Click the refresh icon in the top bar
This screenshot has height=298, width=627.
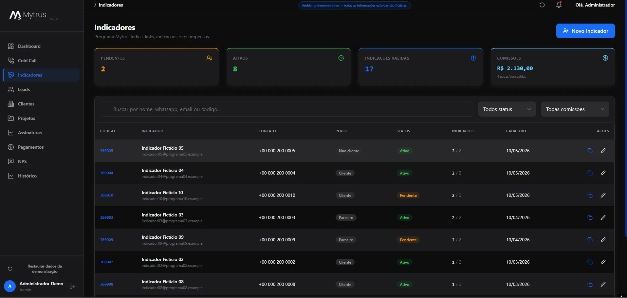(x=542, y=5)
